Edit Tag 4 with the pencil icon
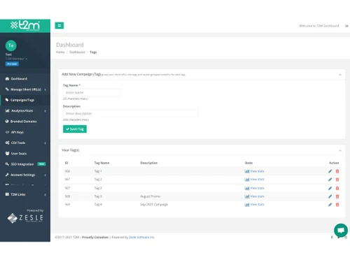350x262 pixels. click(x=330, y=205)
